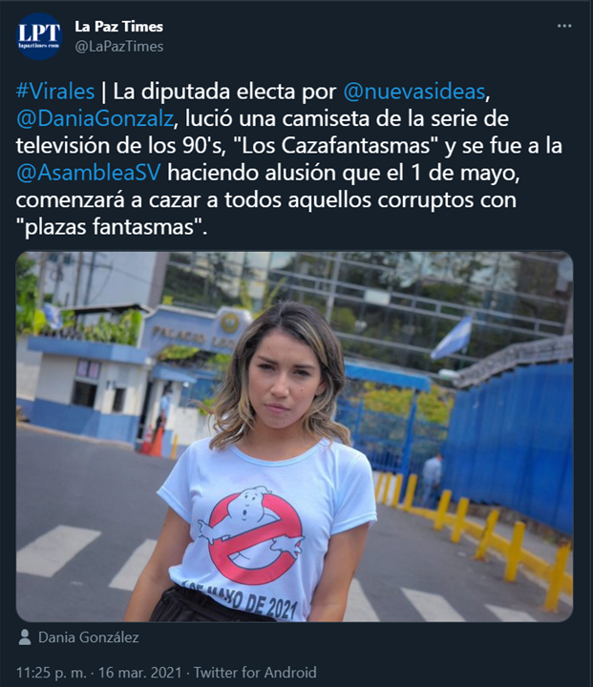Follow the #Virales hashtag link
Viewport: 593px width, 687px height.
pyautogui.click(x=55, y=92)
